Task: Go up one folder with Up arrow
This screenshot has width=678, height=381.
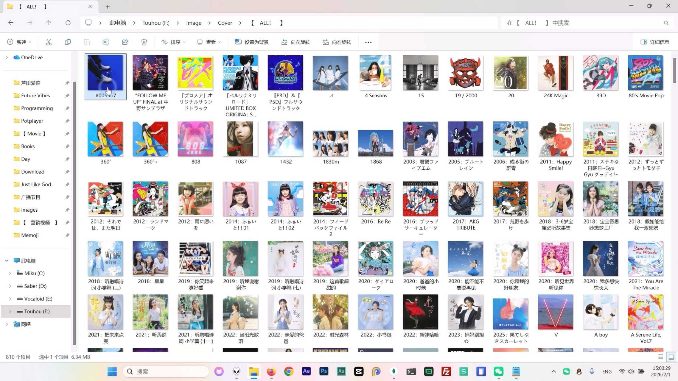Action: point(49,23)
